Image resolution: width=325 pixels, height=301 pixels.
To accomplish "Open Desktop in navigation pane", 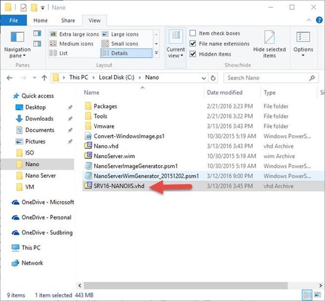I will click(31, 107).
